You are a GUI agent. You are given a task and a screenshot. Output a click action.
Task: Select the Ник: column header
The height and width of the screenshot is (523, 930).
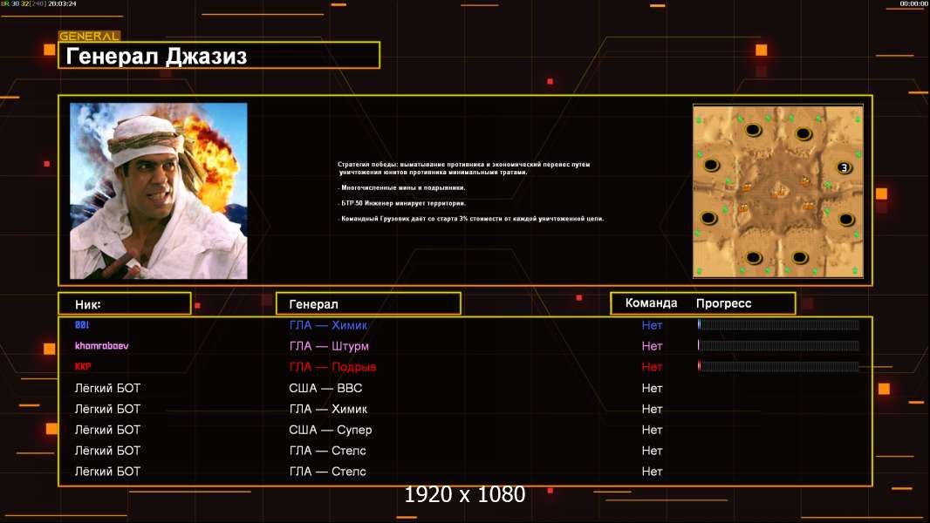[x=124, y=304]
